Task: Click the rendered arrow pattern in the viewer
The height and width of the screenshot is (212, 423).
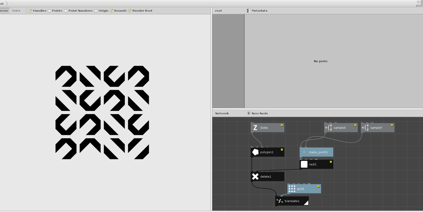Action: tap(102, 113)
